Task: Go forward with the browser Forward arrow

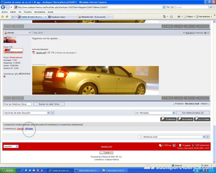Action: click(8, 7)
